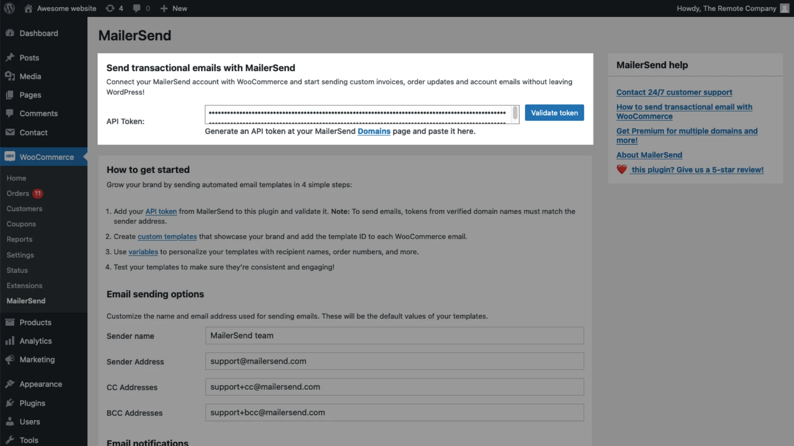
Task: Open the comments bubble icon in admin bar
Action: (137, 8)
